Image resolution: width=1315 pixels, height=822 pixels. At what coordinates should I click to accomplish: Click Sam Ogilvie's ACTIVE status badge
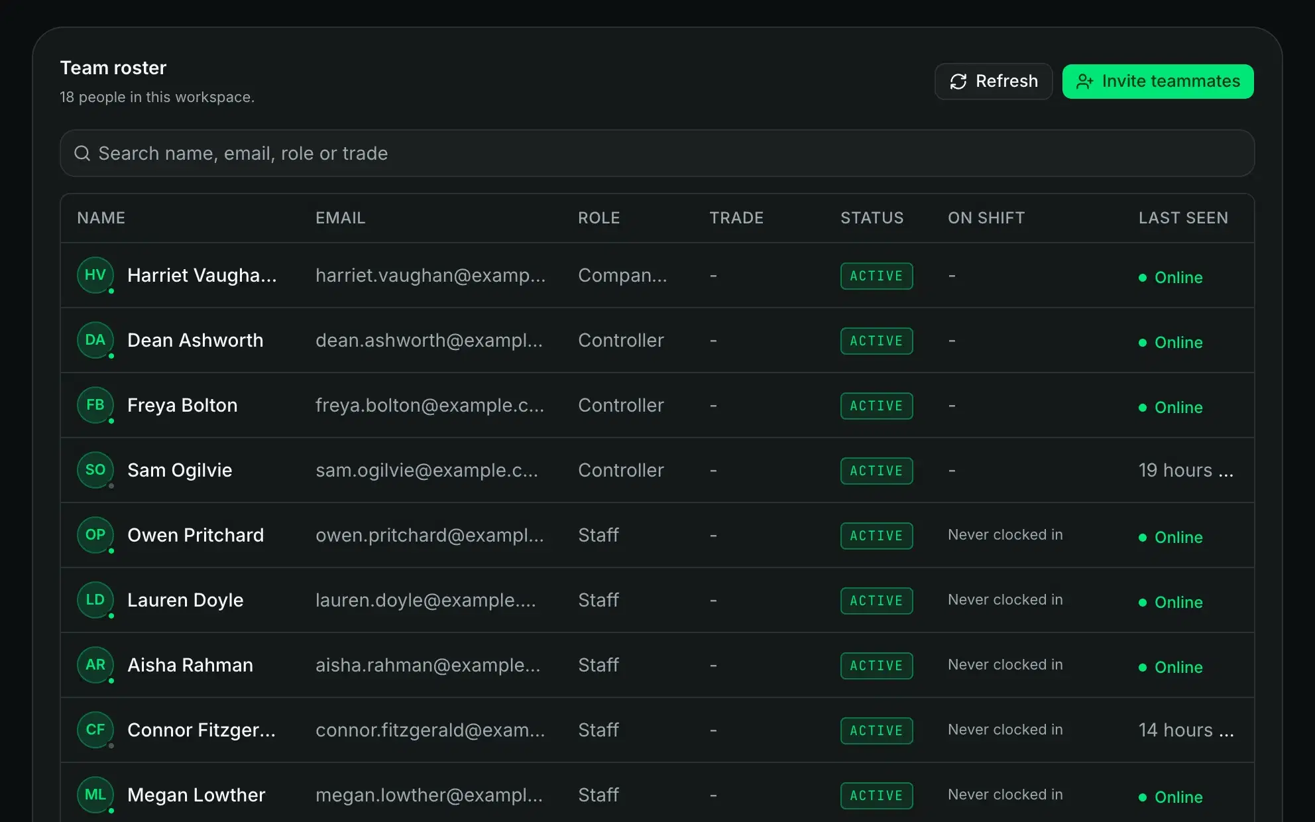pos(876,471)
